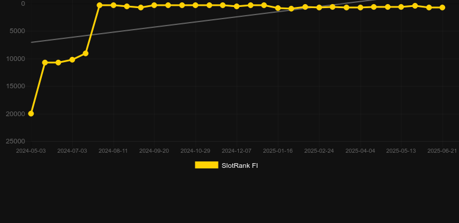Select the data point above 2024-10-29
The image size is (459, 223).
(x=195, y=5)
